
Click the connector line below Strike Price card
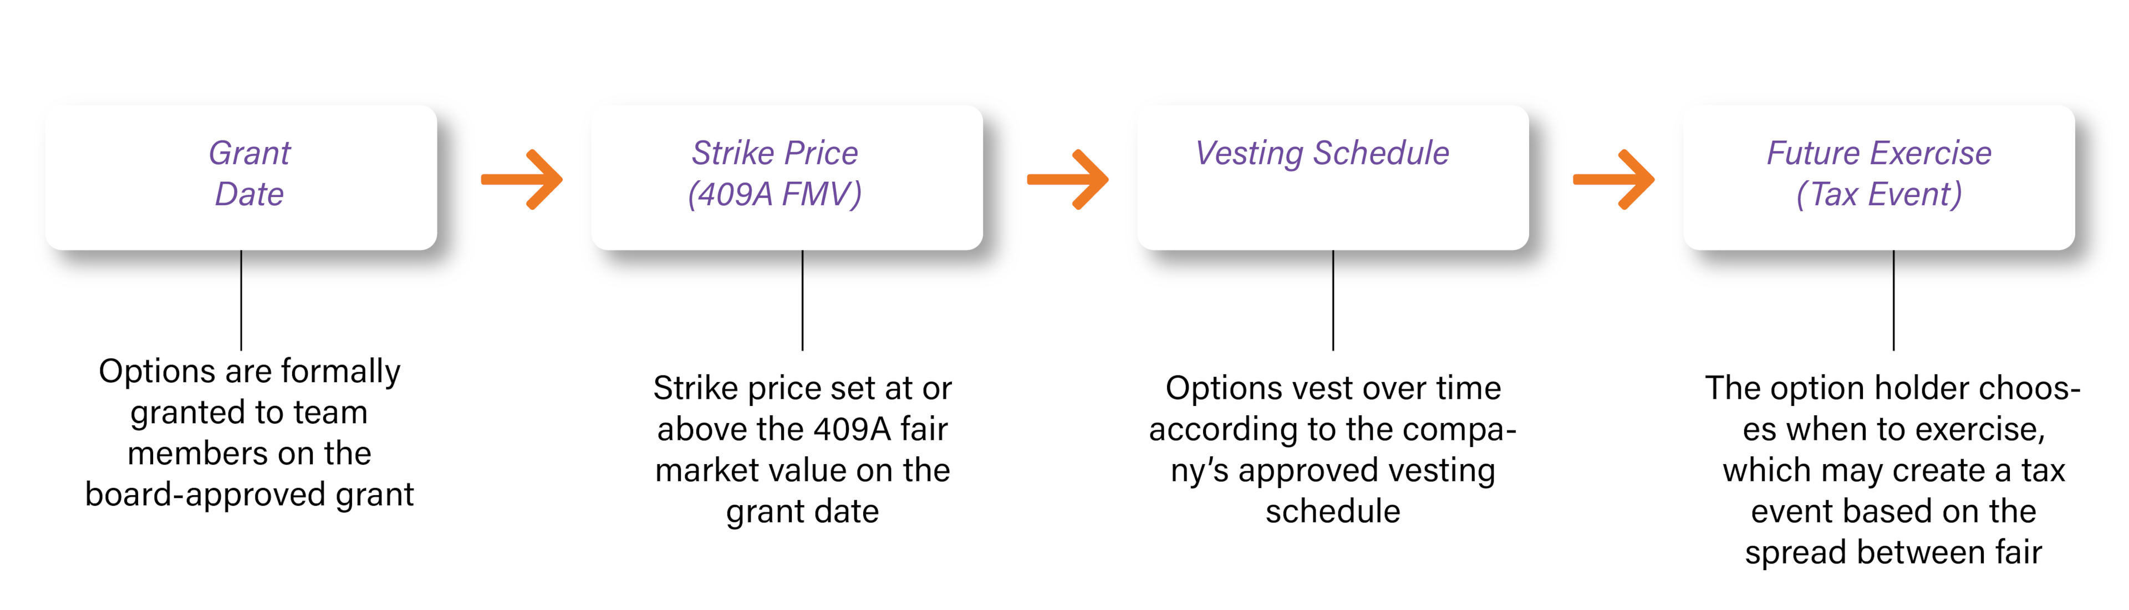(x=802, y=299)
